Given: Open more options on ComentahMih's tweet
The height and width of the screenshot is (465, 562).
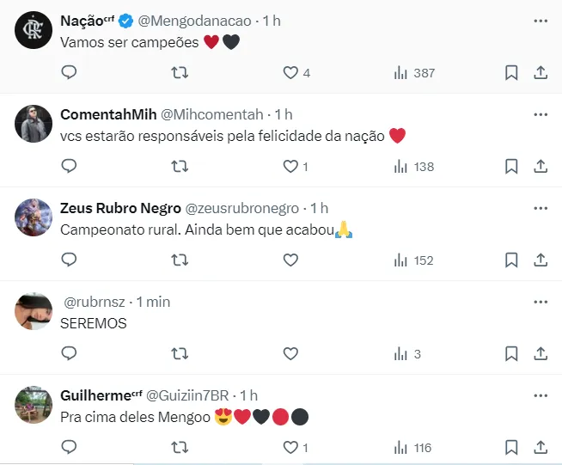Looking at the screenshot, I should pos(540,114).
